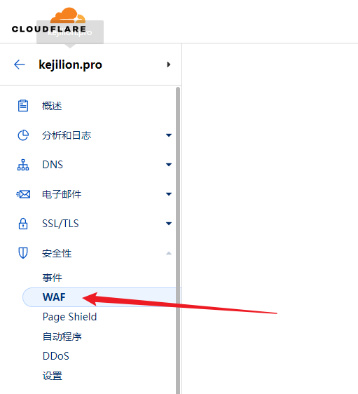Click the envelope icon for 电子邮件
The image size is (358, 394).
pos(23,194)
